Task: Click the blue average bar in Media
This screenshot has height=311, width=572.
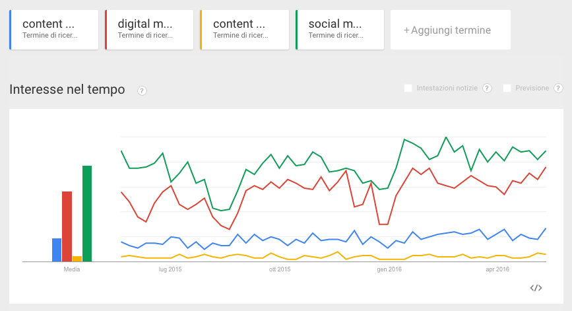Action: 57,250
